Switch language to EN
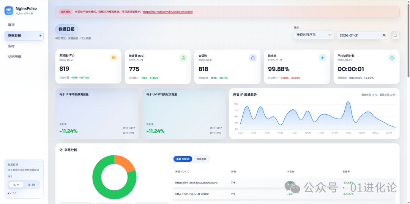 point(32,185)
